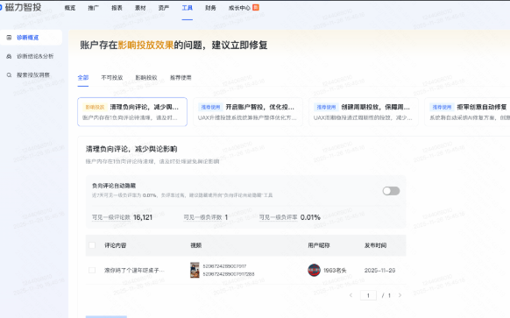
Task: Switch to the 影响投放 tab
Action: pyautogui.click(x=146, y=78)
